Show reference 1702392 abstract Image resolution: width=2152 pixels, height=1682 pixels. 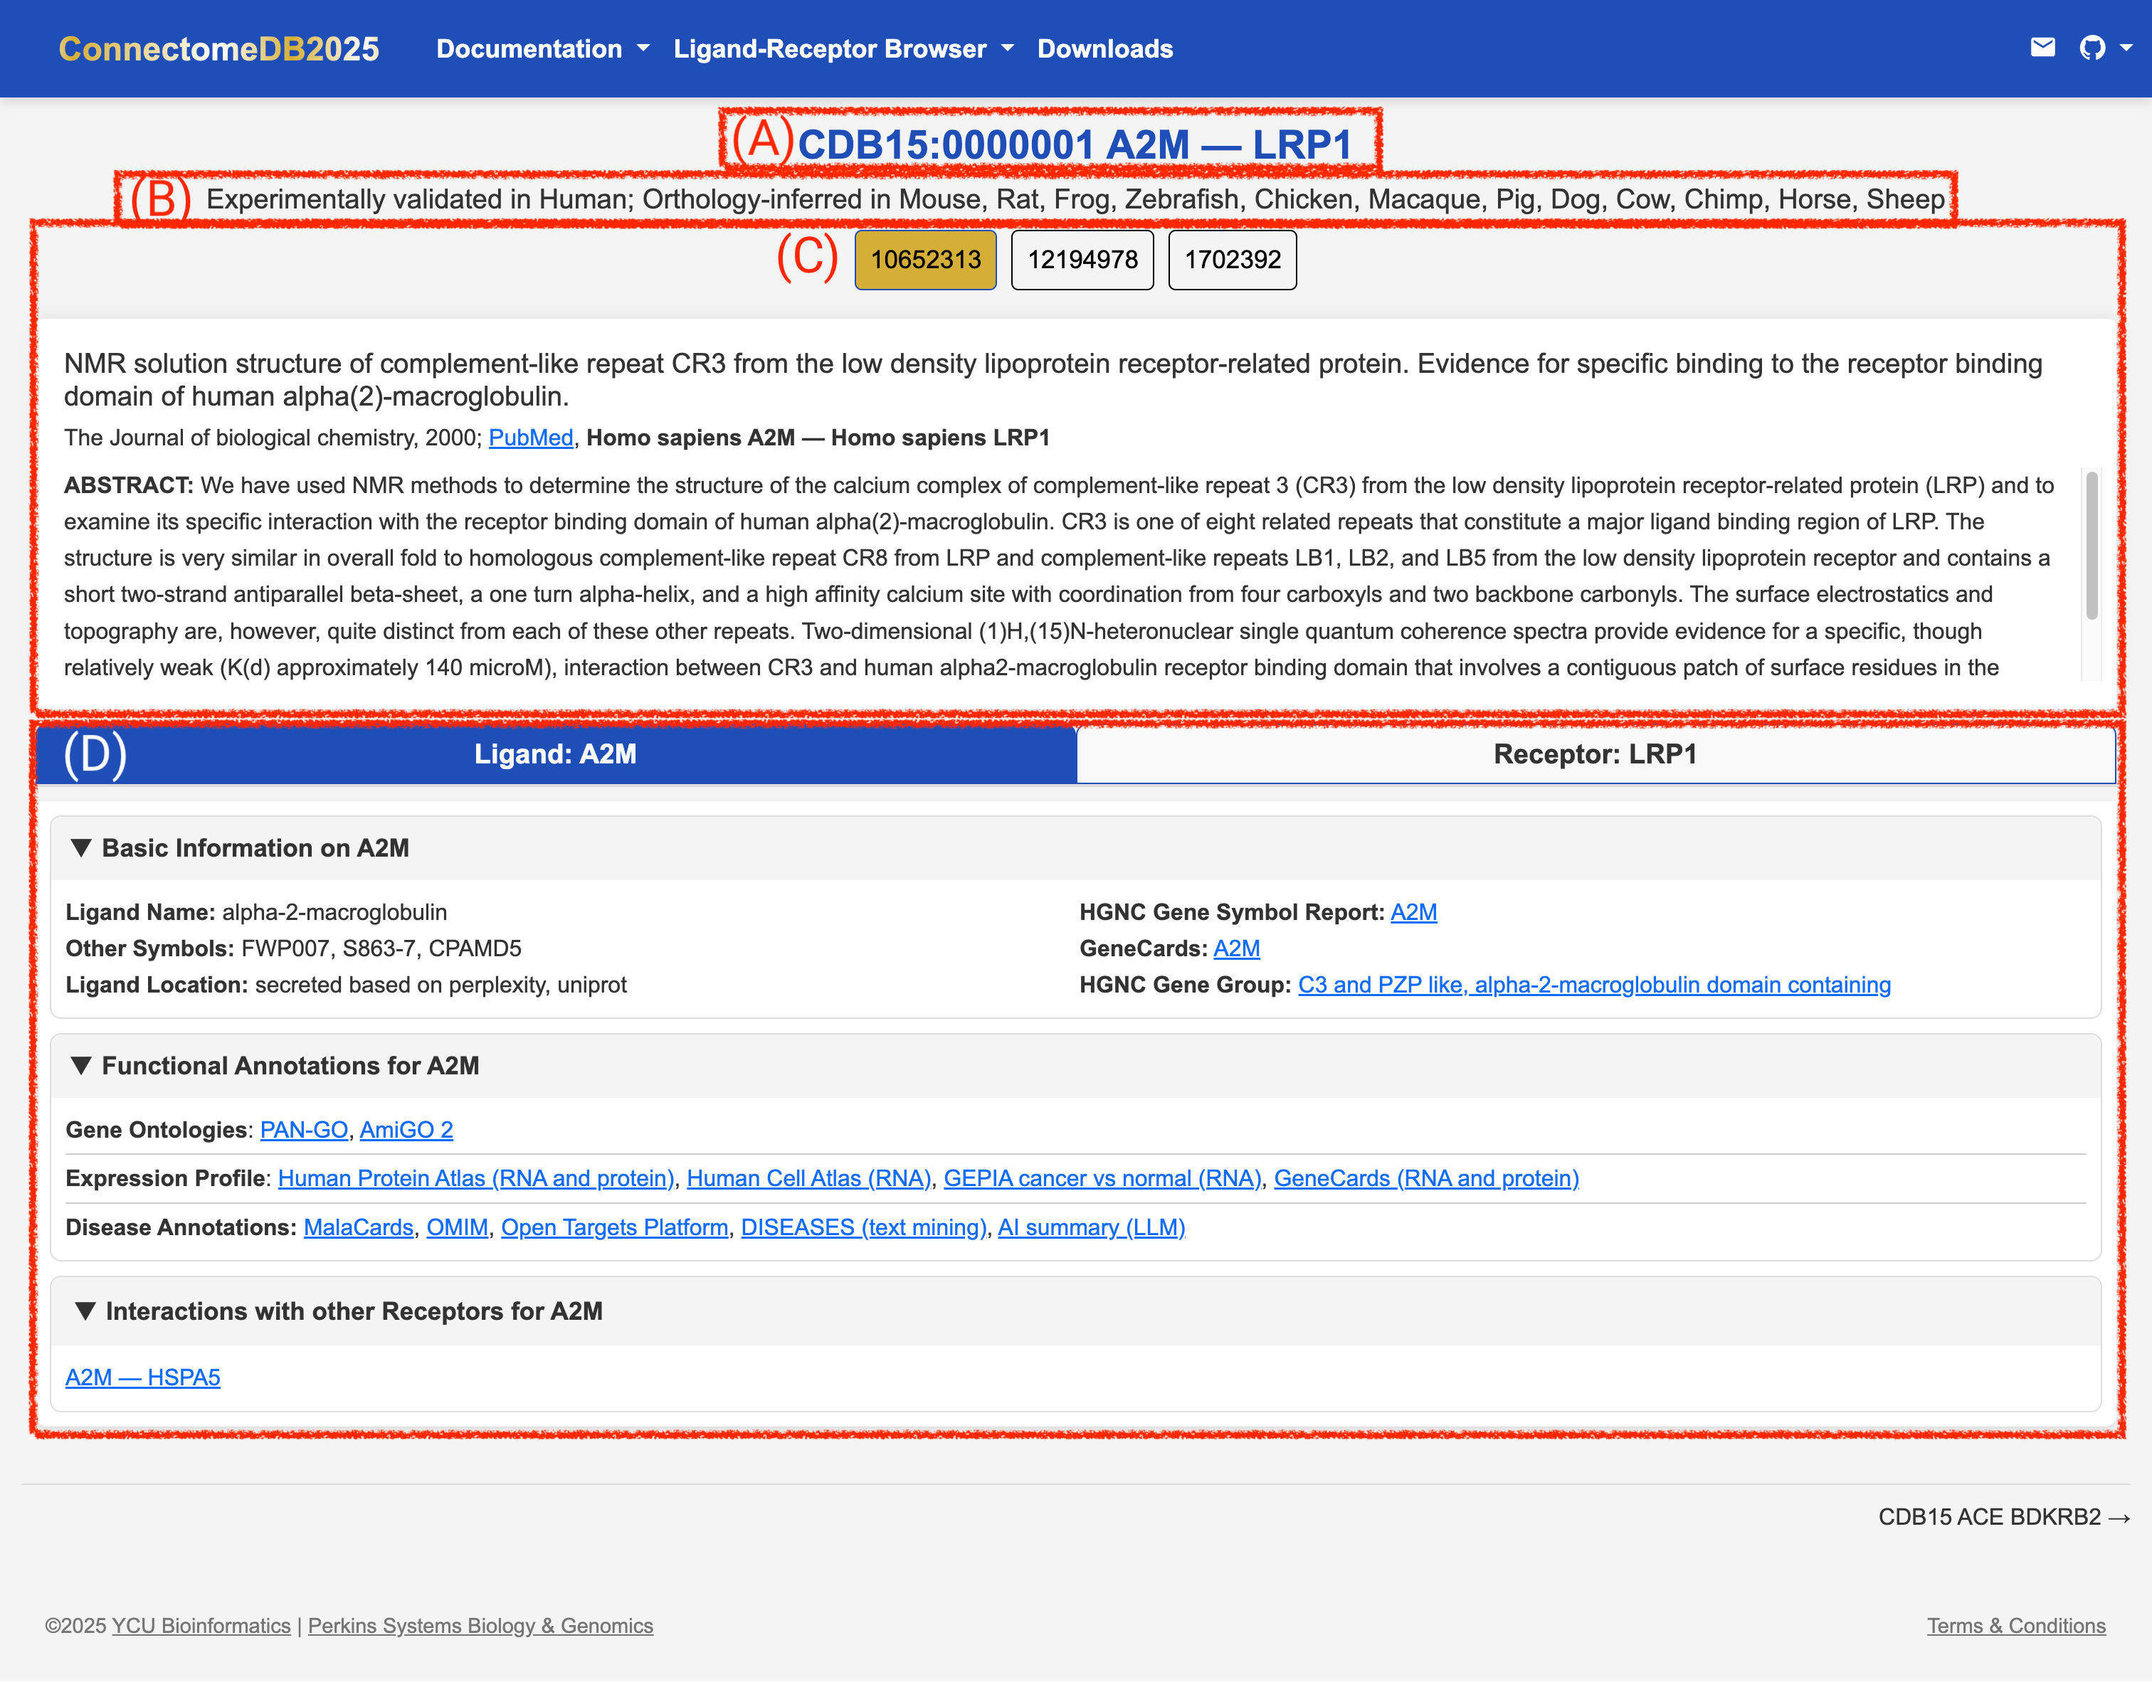point(1232,260)
